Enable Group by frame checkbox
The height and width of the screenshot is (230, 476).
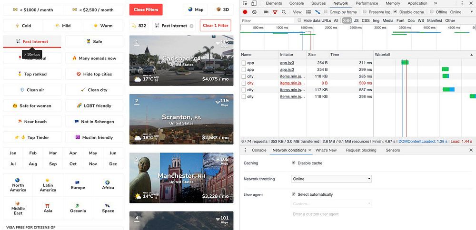point(326,12)
